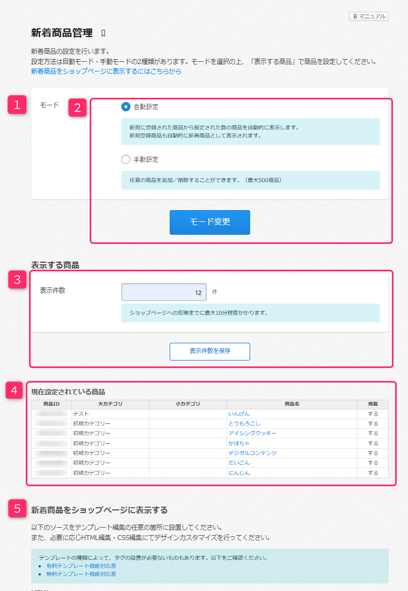Save with the 表示件数を保存 button
Image resolution: width=408 pixels, height=591 pixels.
coord(209,351)
